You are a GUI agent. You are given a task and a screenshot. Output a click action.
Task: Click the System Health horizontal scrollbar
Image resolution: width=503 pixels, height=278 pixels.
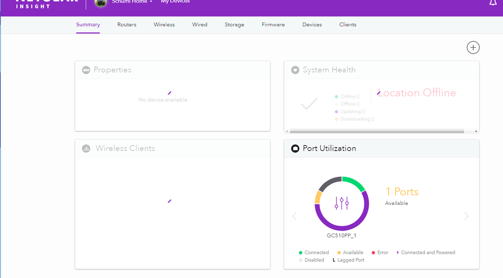[x=377, y=131]
